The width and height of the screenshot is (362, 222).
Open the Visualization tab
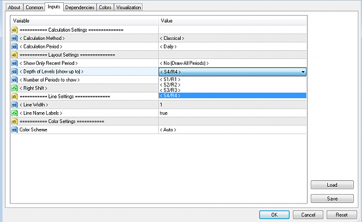click(129, 8)
